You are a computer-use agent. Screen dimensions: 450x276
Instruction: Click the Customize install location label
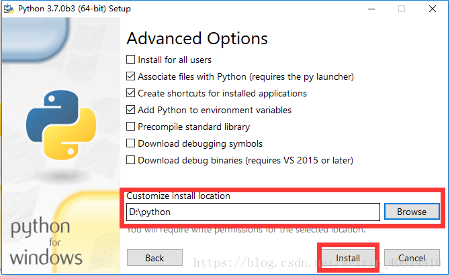(x=178, y=196)
